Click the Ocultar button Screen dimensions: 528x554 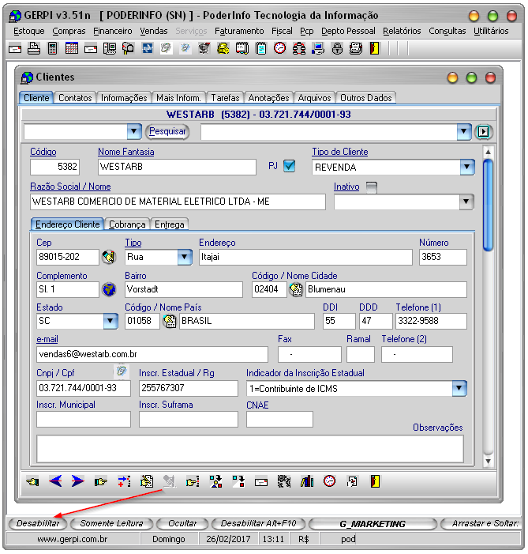tap(182, 523)
